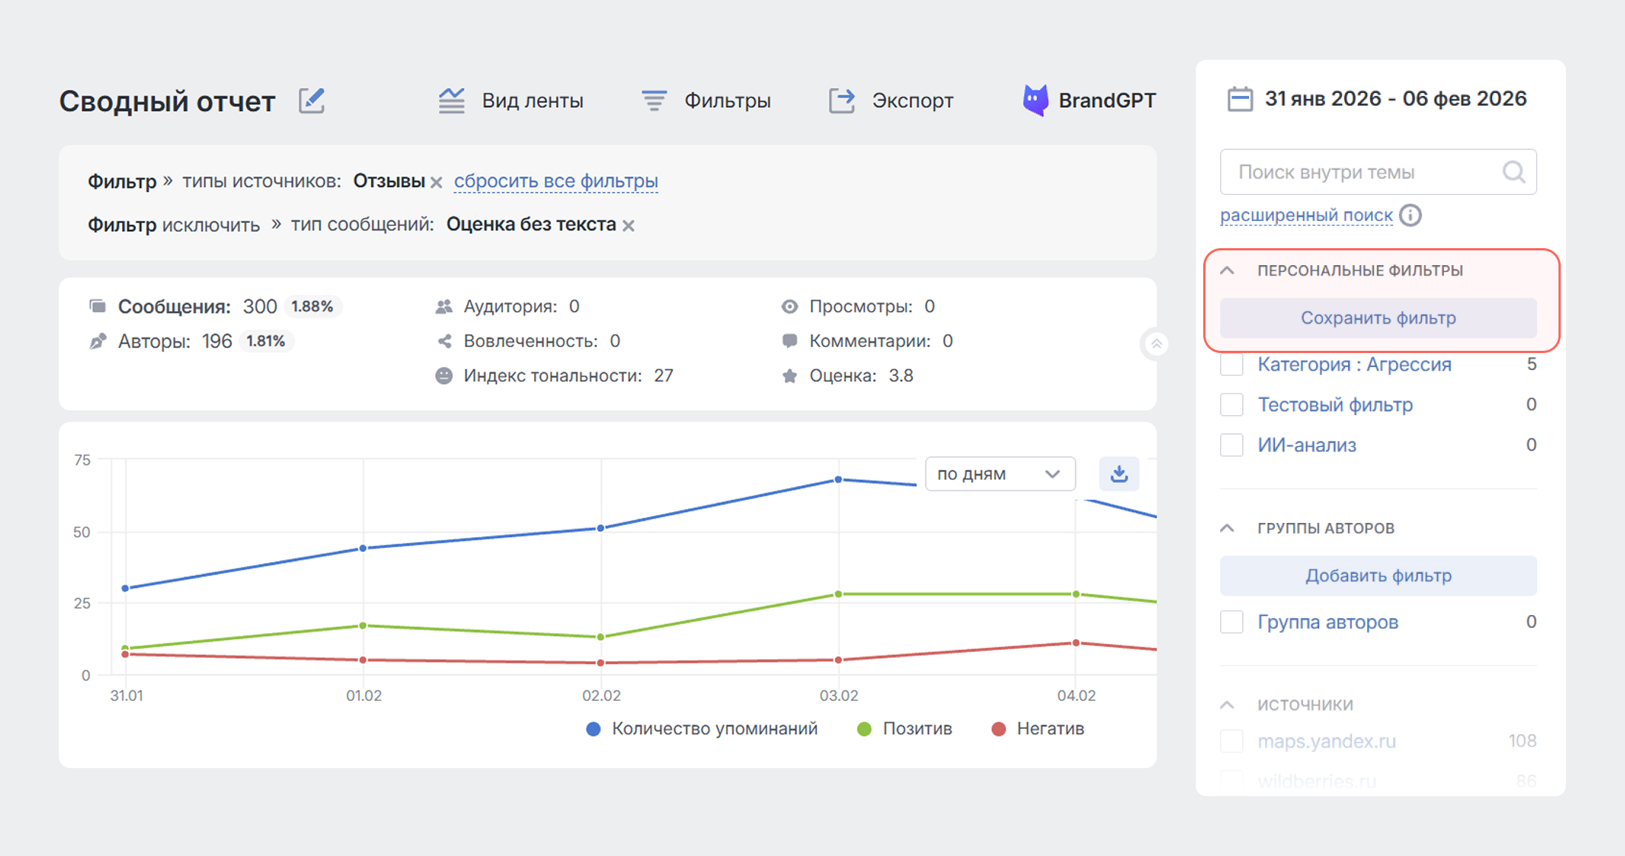Click the Вид ленты feed view icon
The height and width of the screenshot is (856, 1625).
451,100
